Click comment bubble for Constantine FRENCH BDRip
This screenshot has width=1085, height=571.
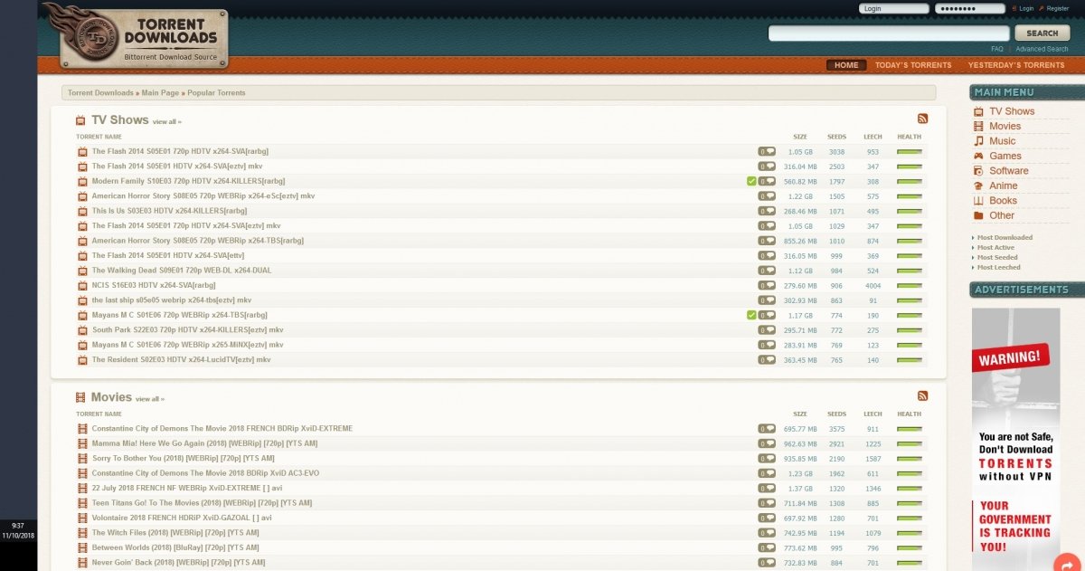(767, 429)
